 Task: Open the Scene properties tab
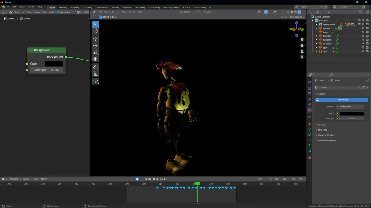310,104
